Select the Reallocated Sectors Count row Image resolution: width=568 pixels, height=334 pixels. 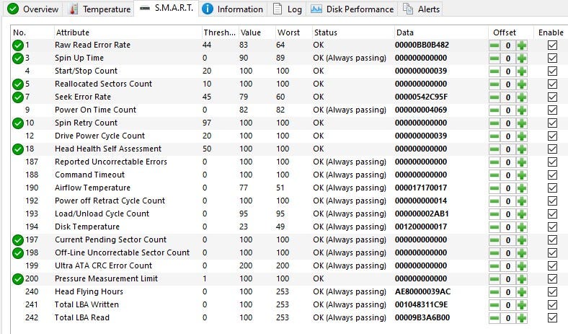pos(103,84)
